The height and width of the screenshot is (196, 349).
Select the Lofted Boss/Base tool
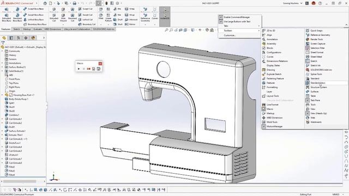coord(33,20)
